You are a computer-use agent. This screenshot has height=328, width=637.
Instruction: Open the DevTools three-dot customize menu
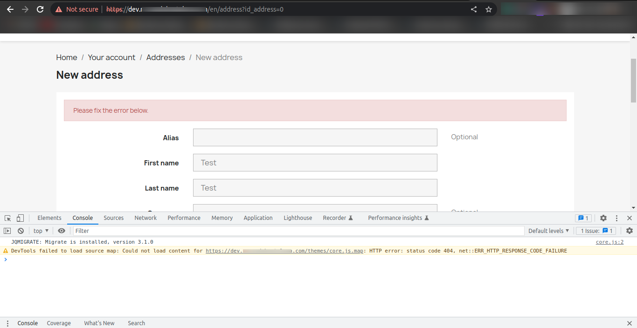pos(616,218)
